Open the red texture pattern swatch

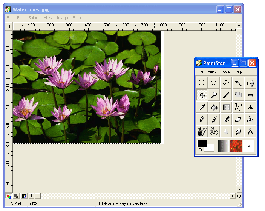coord(236,146)
